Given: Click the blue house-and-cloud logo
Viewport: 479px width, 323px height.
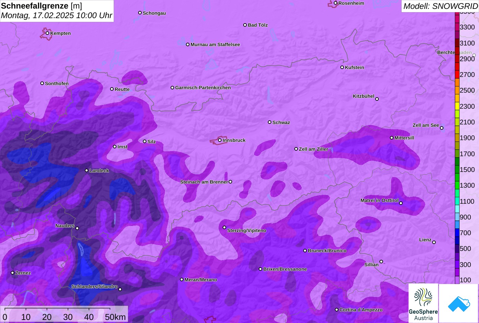Looking at the screenshot, I should 459,303.
